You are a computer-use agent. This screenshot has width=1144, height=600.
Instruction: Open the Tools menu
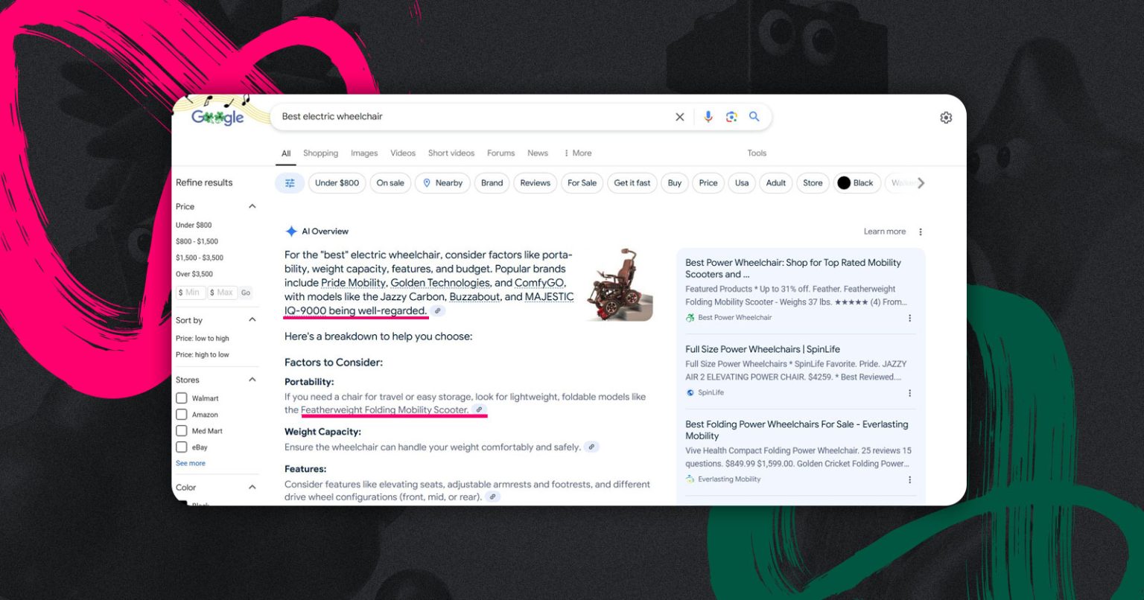click(x=757, y=153)
